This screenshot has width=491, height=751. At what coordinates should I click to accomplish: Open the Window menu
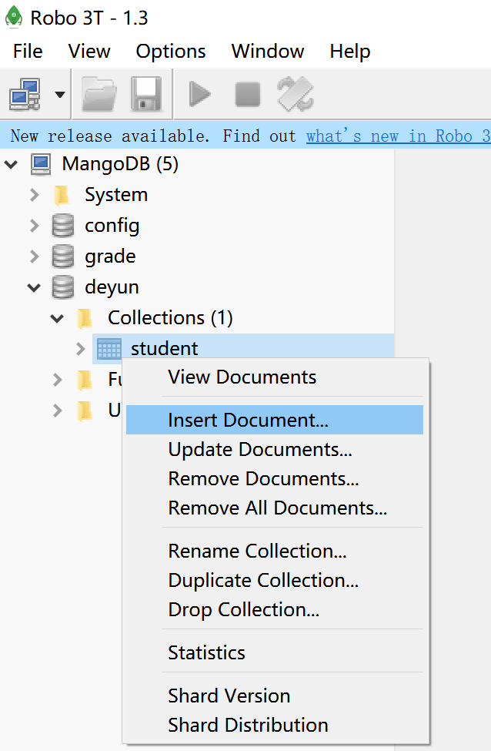click(268, 52)
